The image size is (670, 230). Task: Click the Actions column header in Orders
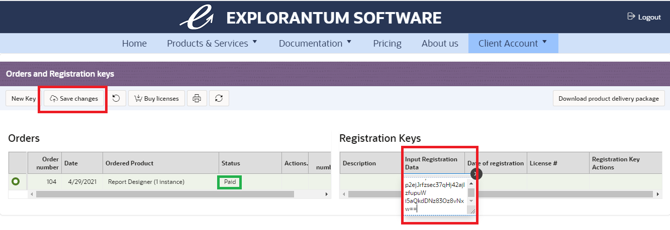[296, 163]
